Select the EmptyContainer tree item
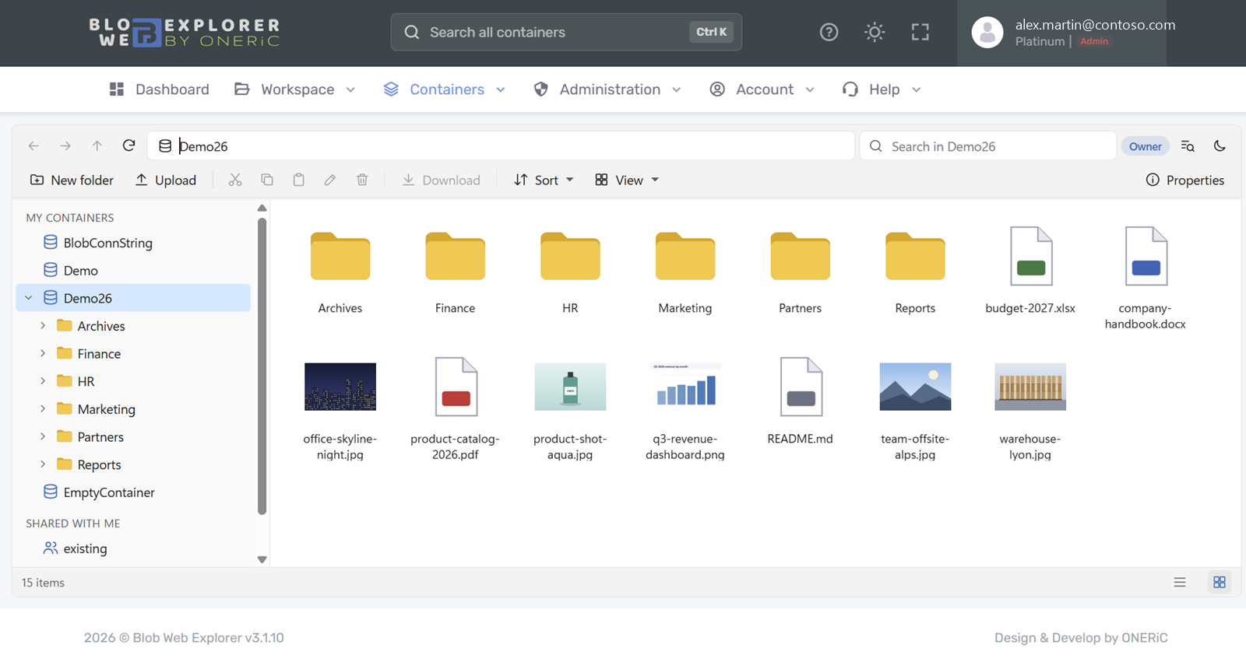The width and height of the screenshot is (1246, 662). click(133, 492)
